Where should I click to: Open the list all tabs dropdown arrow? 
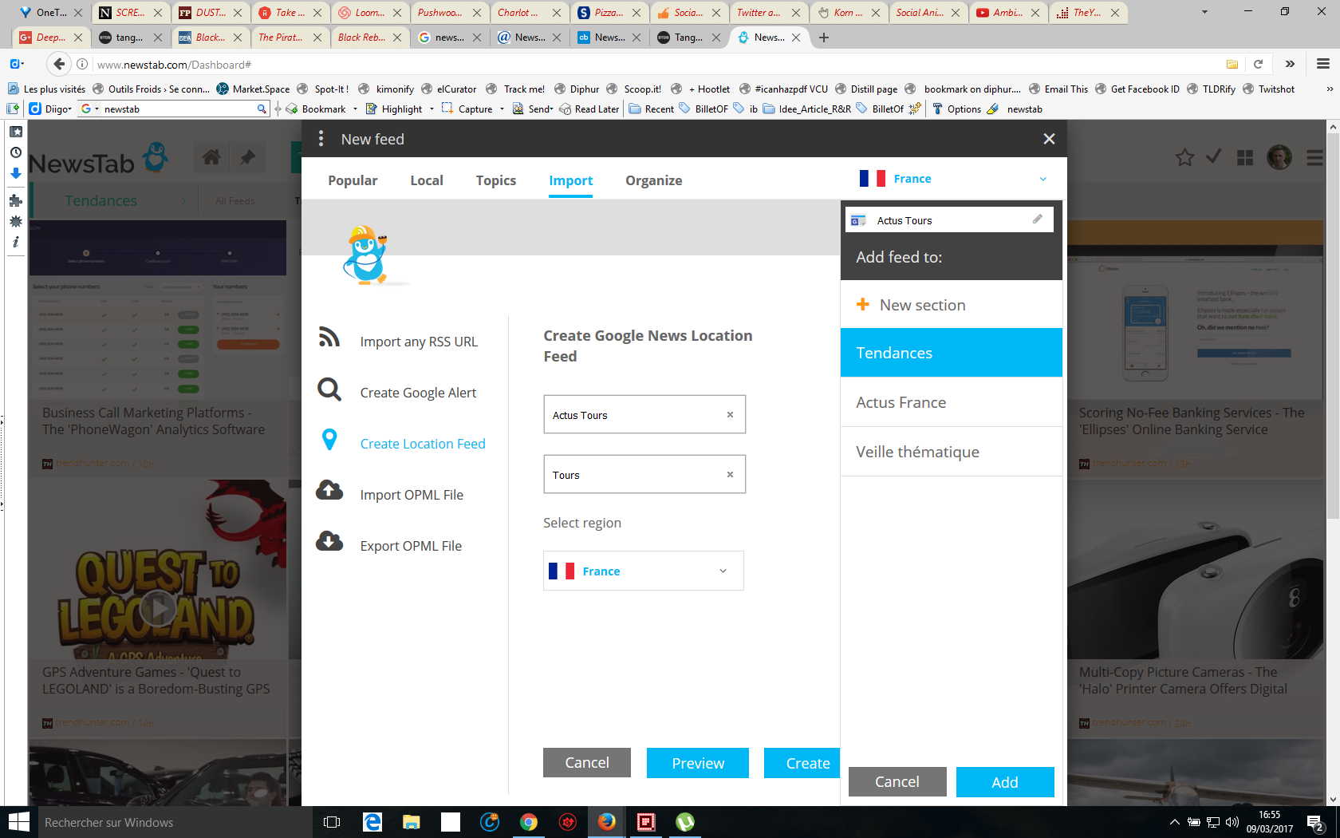pyautogui.click(x=1204, y=13)
